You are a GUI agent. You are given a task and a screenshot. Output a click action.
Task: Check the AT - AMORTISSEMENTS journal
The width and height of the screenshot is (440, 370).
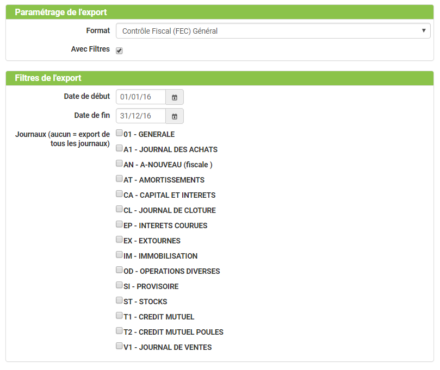tap(119, 178)
